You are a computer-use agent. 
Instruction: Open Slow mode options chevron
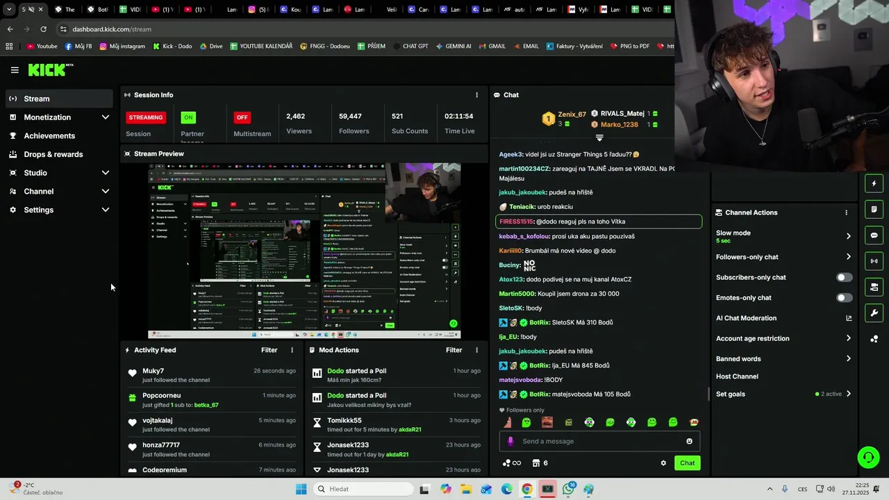[849, 236]
